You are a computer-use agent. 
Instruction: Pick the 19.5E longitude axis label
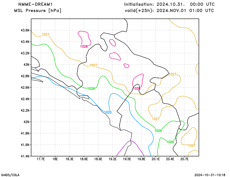(x=127, y=159)
